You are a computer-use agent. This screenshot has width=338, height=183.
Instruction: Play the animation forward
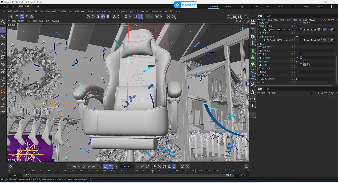tap(84, 167)
